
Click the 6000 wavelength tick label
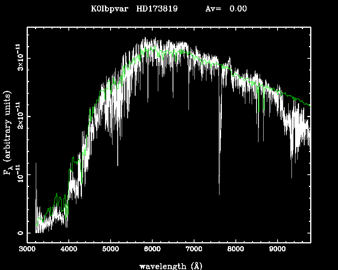pyautogui.click(x=152, y=250)
